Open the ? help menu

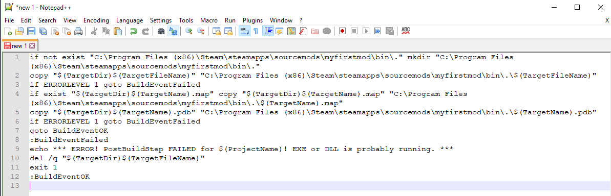(301, 20)
